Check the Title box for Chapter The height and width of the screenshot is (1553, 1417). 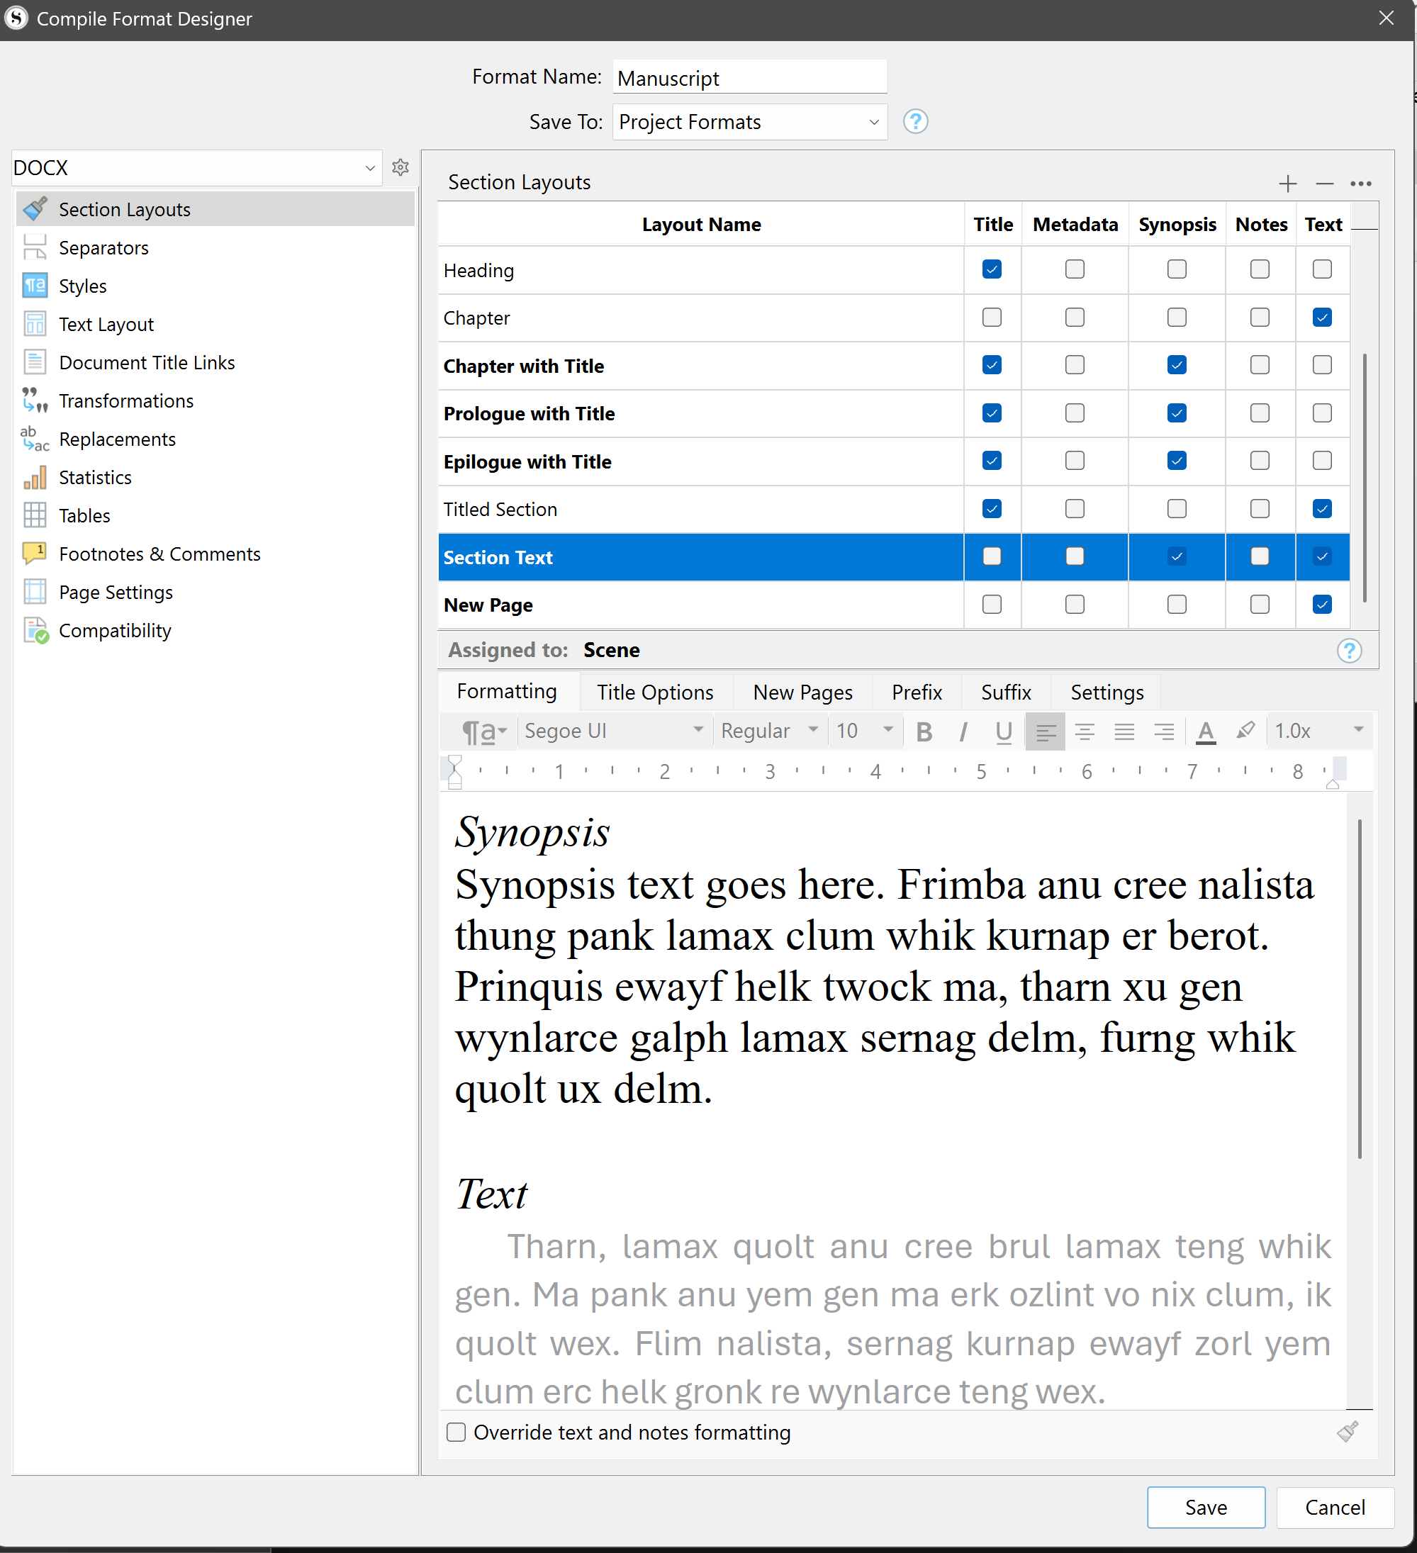(992, 318)
